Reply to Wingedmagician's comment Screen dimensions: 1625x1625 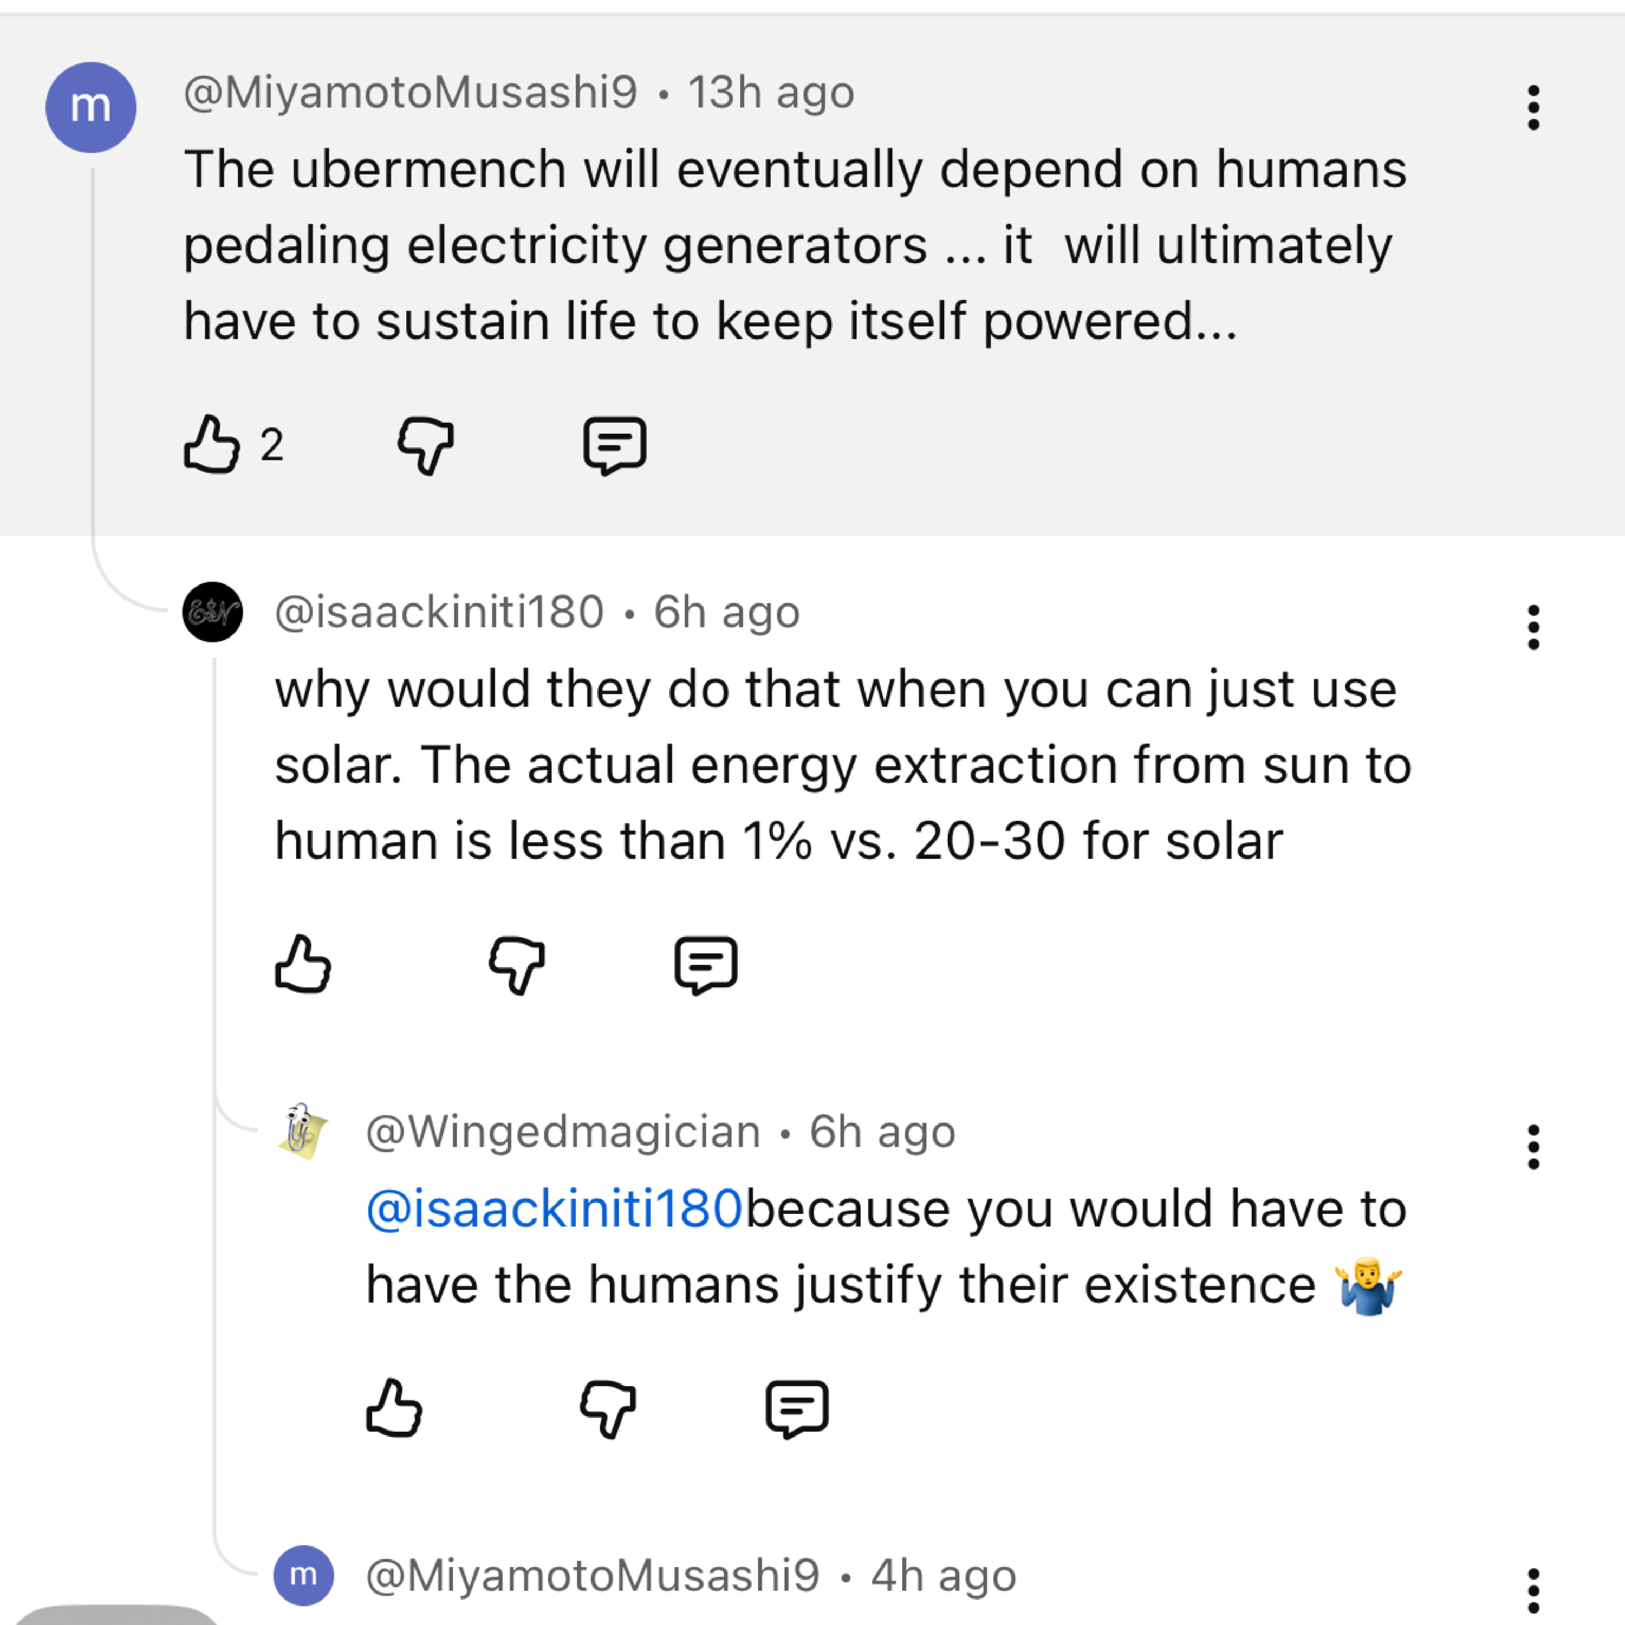(x=796, y=1409)
